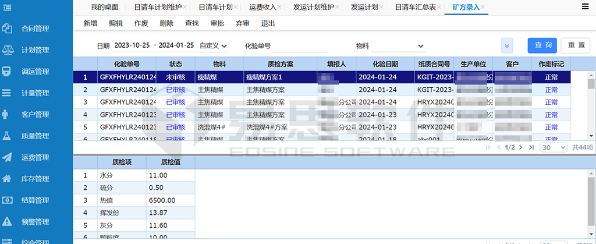Click the 预警管理 warning triangle icon

click(8, 221)
